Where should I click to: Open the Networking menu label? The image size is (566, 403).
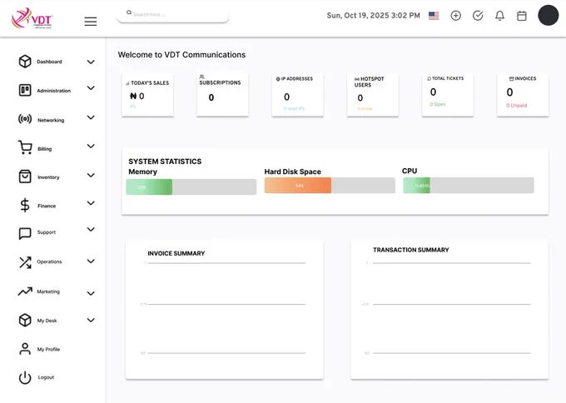click(x=51, y=120)
